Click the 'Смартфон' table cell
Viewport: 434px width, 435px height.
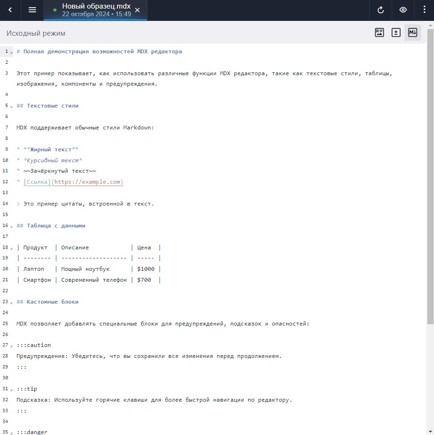(x=37, y=280)
